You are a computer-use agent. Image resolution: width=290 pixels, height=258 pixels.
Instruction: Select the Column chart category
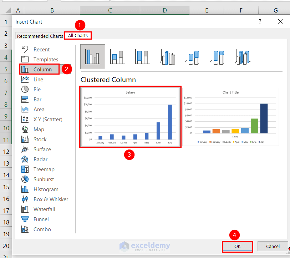click(x=45, y=69)
